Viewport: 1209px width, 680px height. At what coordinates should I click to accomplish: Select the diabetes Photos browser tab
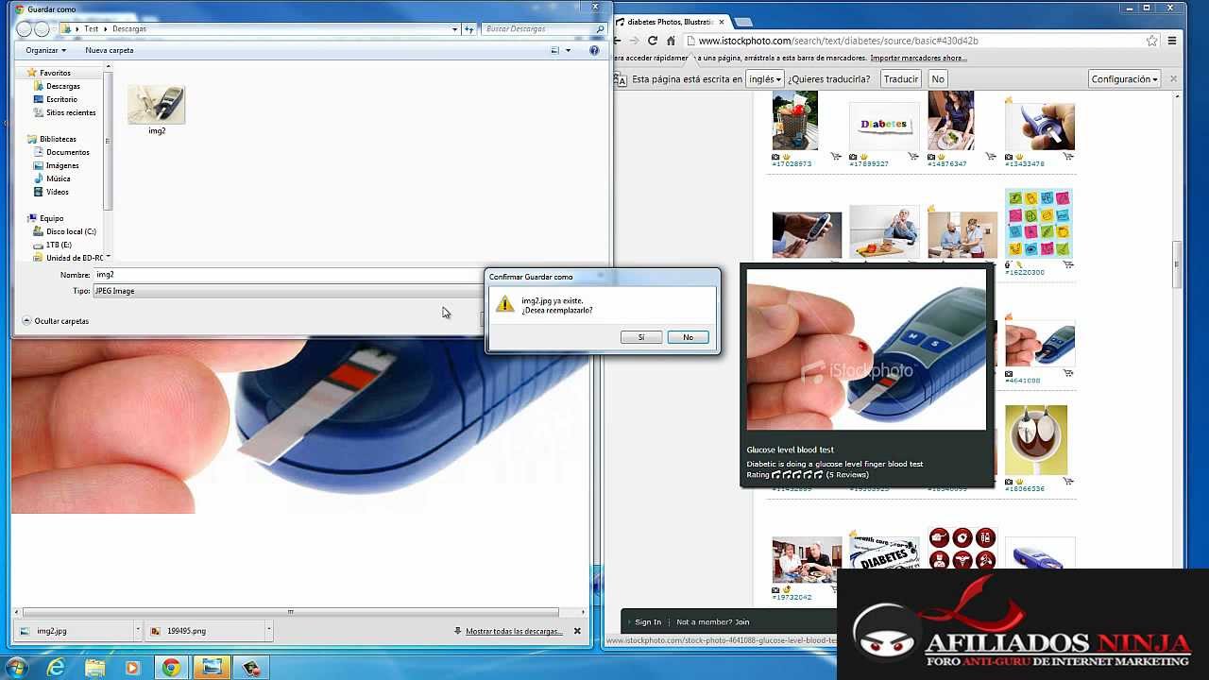671,22
